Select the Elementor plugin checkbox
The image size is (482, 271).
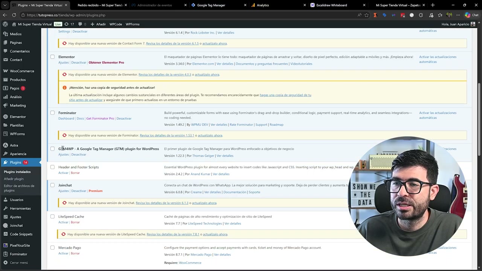tap(52, 57)
